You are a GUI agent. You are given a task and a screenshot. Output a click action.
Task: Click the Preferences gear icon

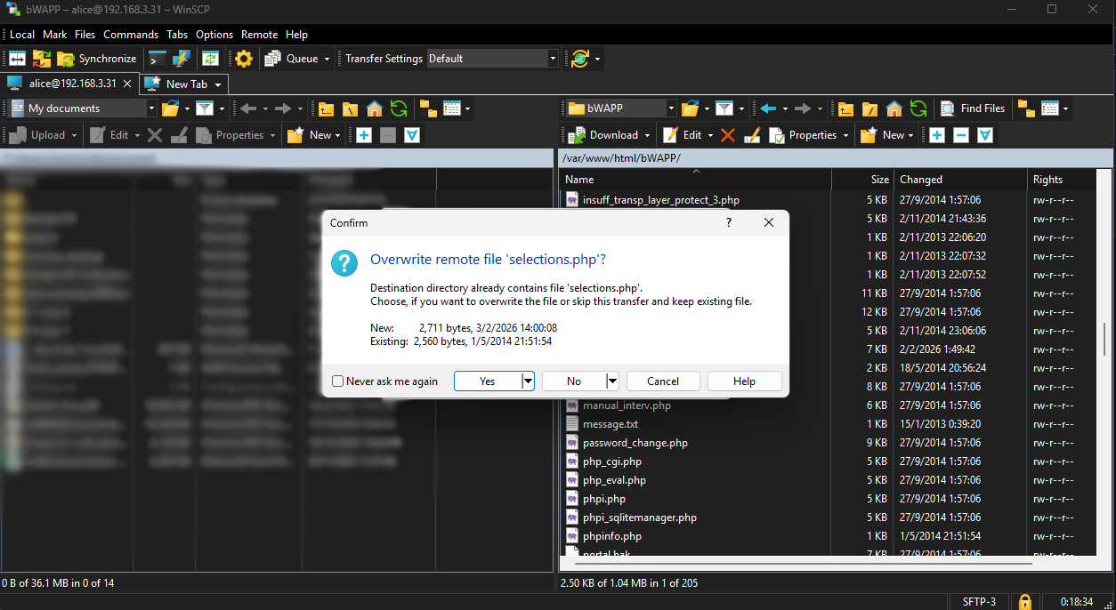pyautogui.click(x=244, y=59)
